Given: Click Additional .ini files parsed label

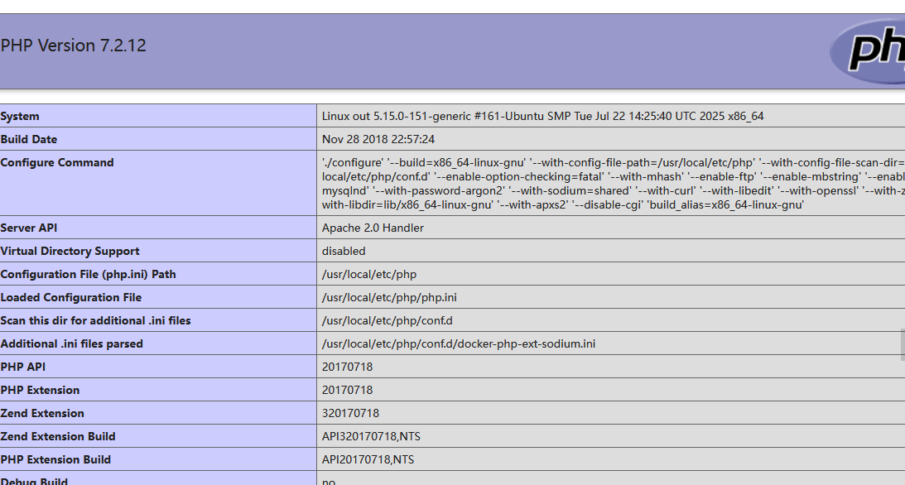Looking at the screenshot, I should pos(71,343).
